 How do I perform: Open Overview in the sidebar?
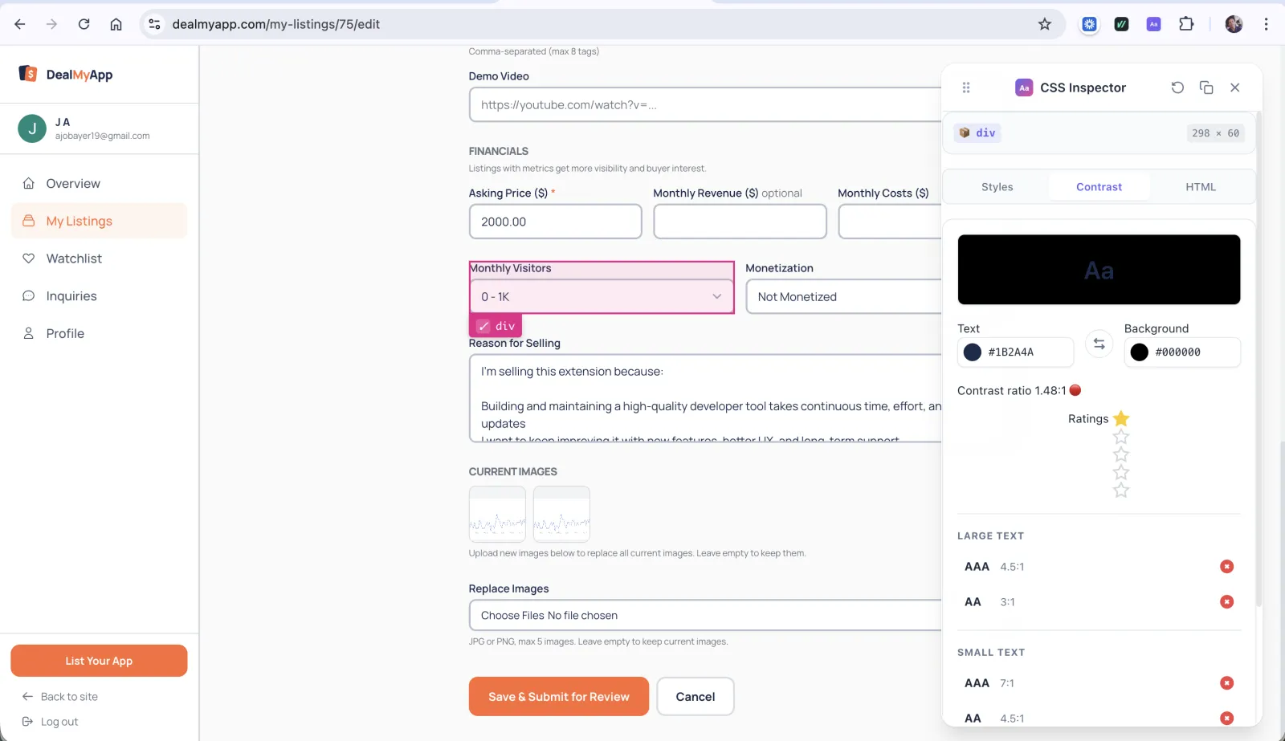[x=99, y=183]
